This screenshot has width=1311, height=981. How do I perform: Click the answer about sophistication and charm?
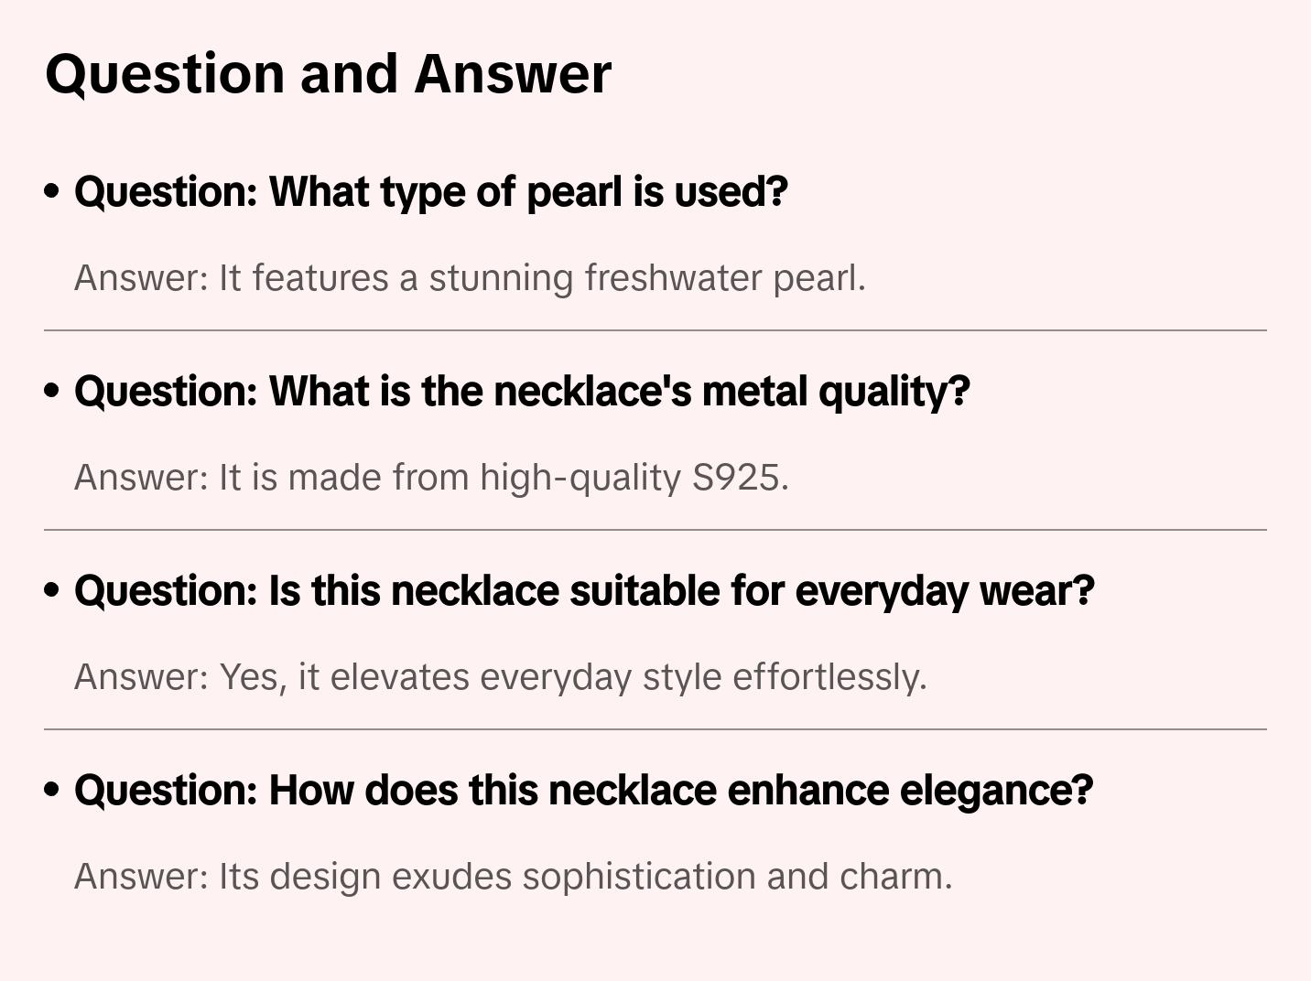pyautogui.click(x=513, y=877)
